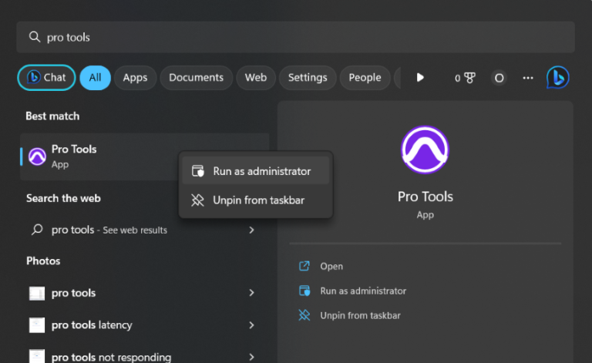The image size is (592, 363).
Task: Open Bing chat icon at top right
Action: 557,77
